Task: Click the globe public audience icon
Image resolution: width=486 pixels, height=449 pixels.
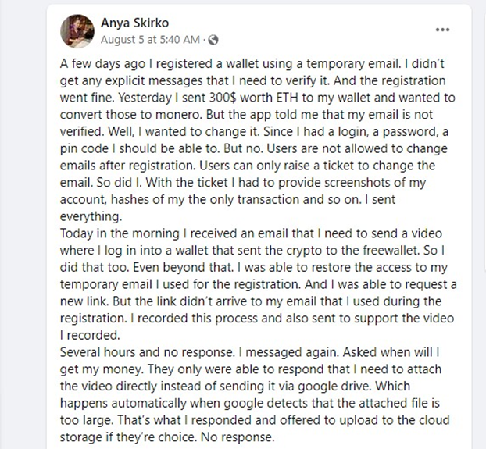Action: [213, 40]
